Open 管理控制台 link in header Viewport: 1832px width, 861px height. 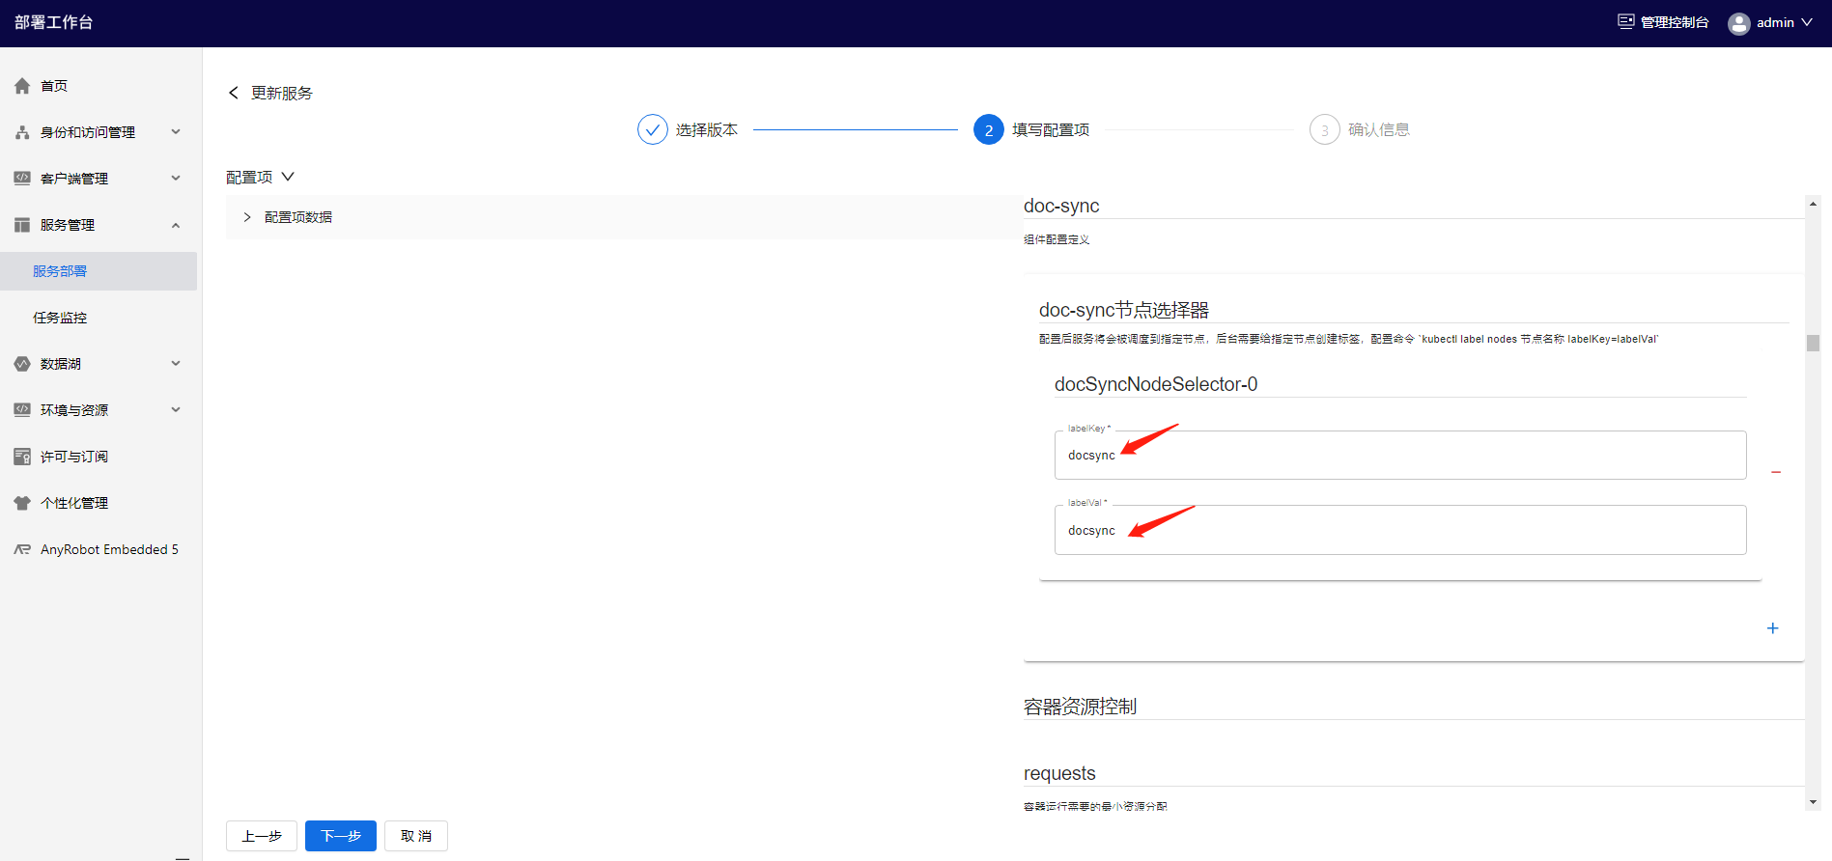tap(1675, 22)
